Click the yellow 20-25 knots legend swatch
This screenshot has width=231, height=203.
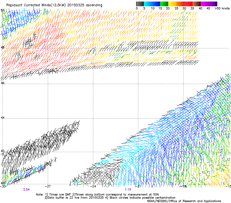[172, 4]
